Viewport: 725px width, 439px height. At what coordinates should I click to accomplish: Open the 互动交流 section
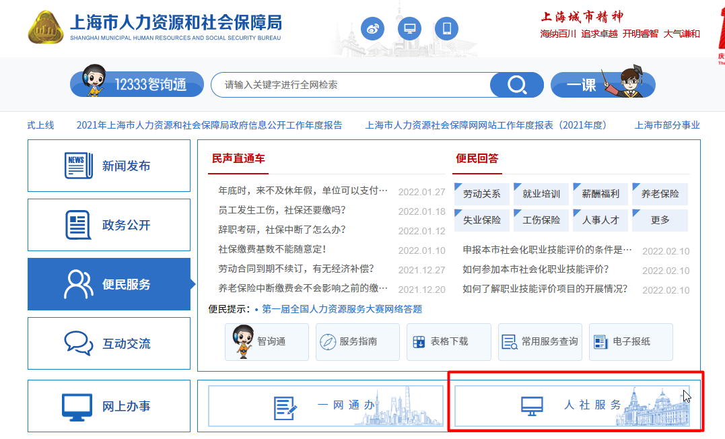coord(109,343)
